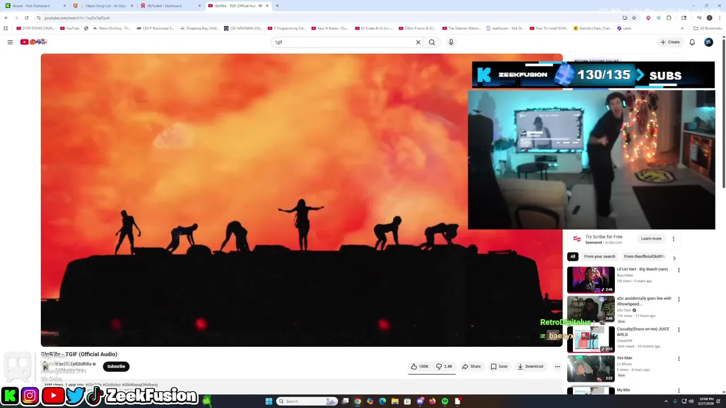Open The Sidemen Patien... bookmark
726x408 pixels.
[461, 28]
